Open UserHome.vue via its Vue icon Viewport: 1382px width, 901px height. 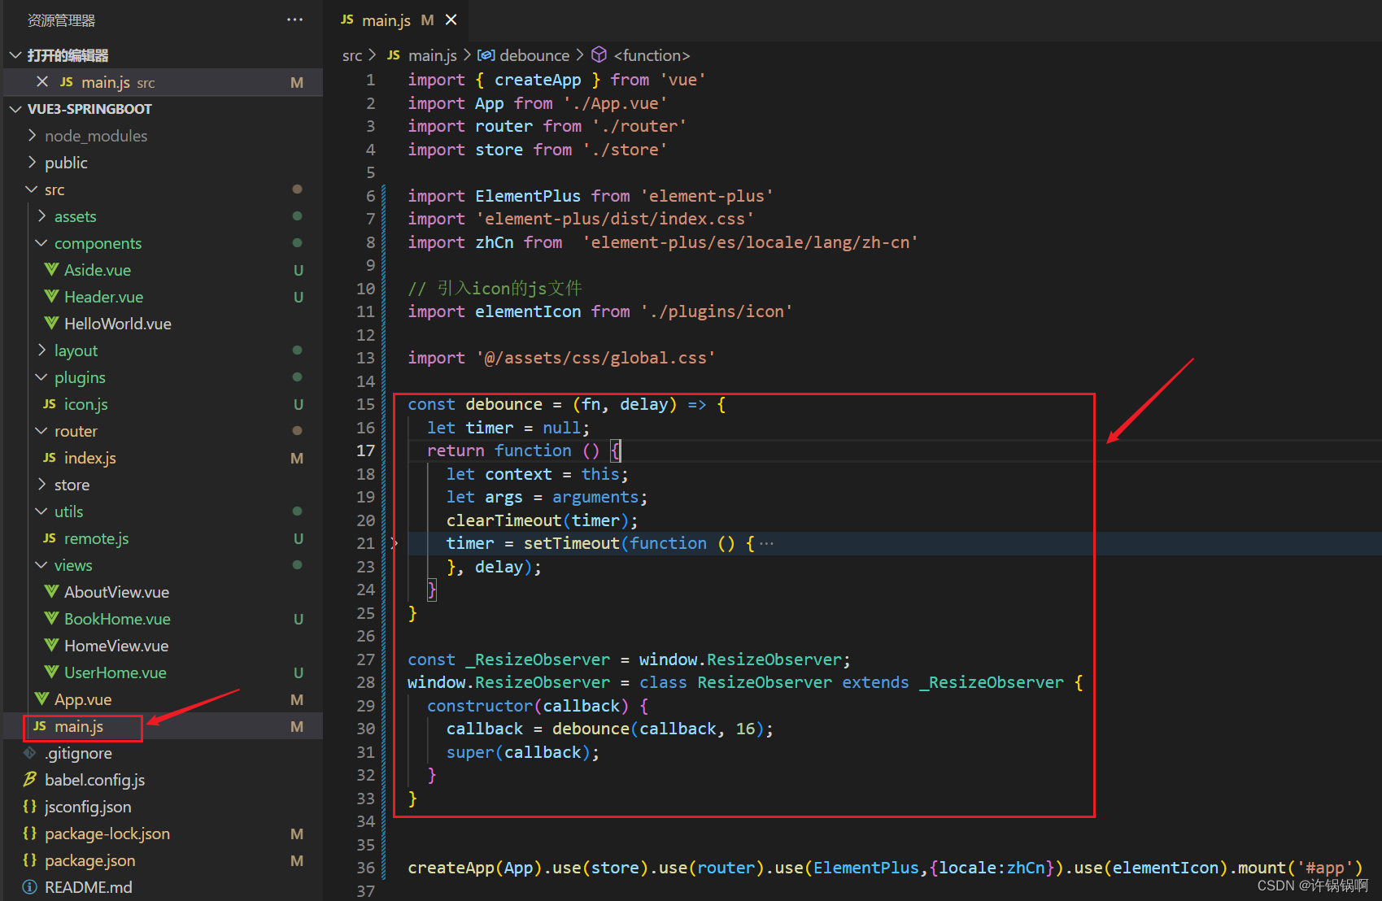[x=52, y=672]
